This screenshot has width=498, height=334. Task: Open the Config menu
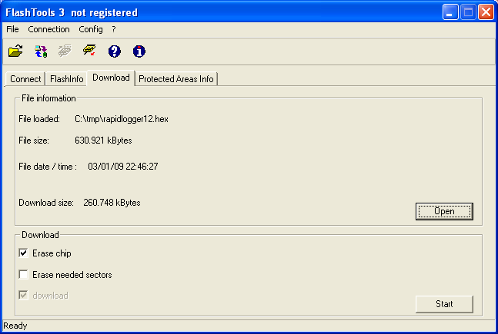[x=91, y=29]
